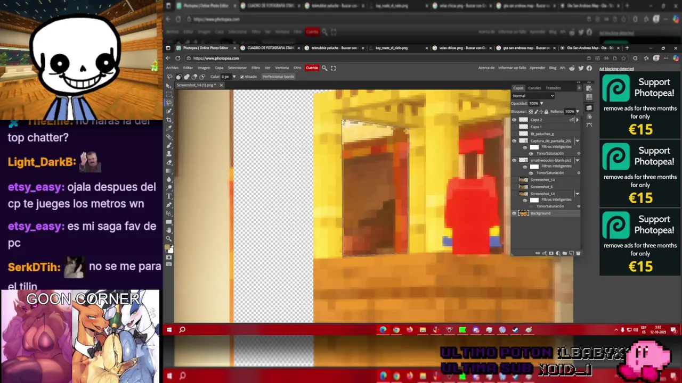
Task: Select the Crop tool
Action: tap(169, 120)
